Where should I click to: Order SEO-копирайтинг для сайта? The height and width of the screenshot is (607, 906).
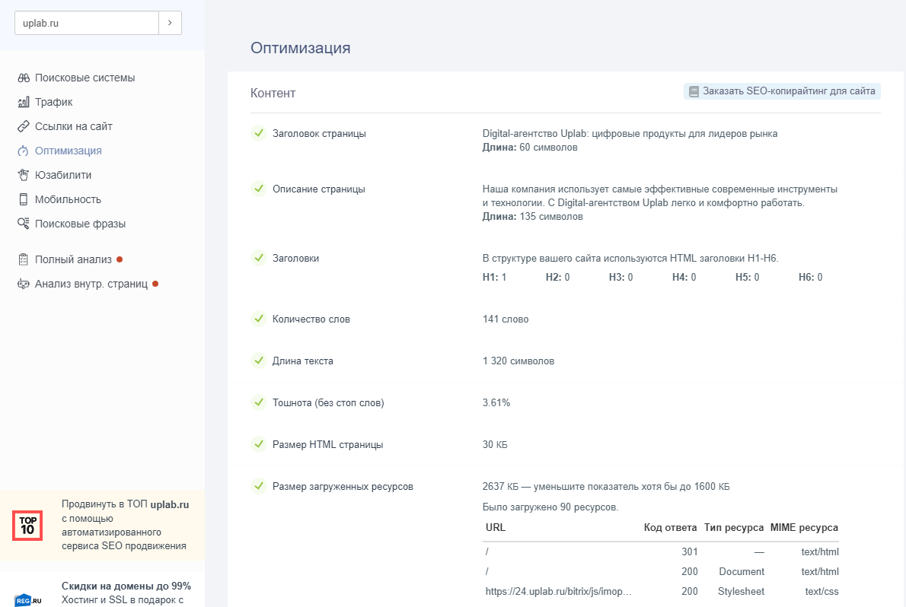(782, 91)
